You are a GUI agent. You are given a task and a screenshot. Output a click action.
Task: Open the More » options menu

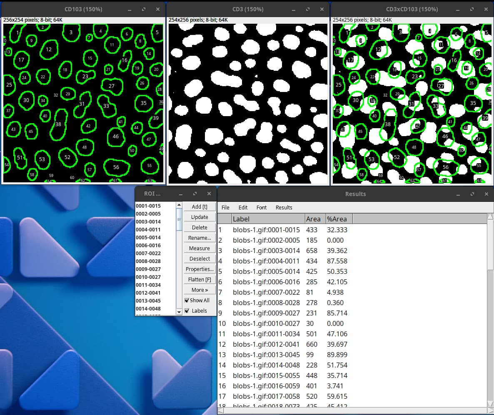click(x=200, y=290)
